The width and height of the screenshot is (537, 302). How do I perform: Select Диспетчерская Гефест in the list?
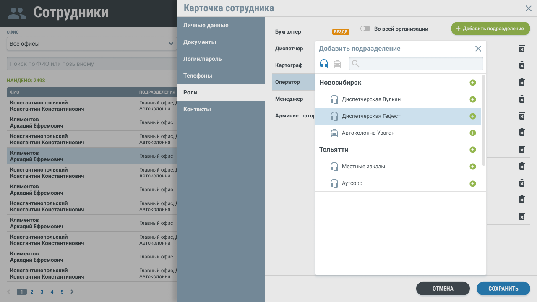[371, 116]
